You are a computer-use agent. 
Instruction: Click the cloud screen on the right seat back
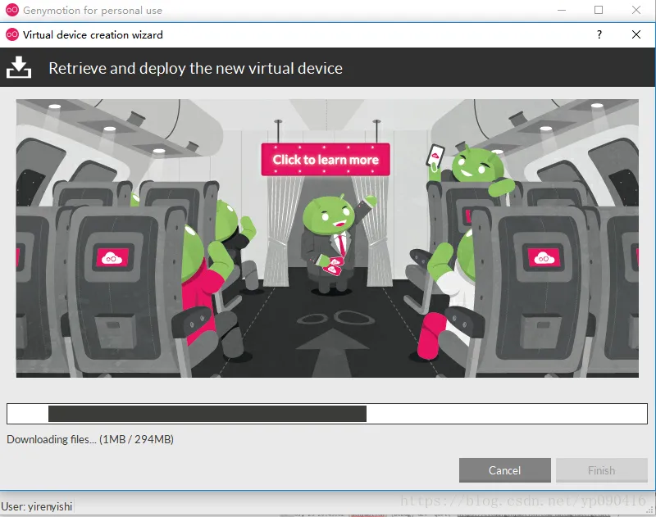click(543, 258)
